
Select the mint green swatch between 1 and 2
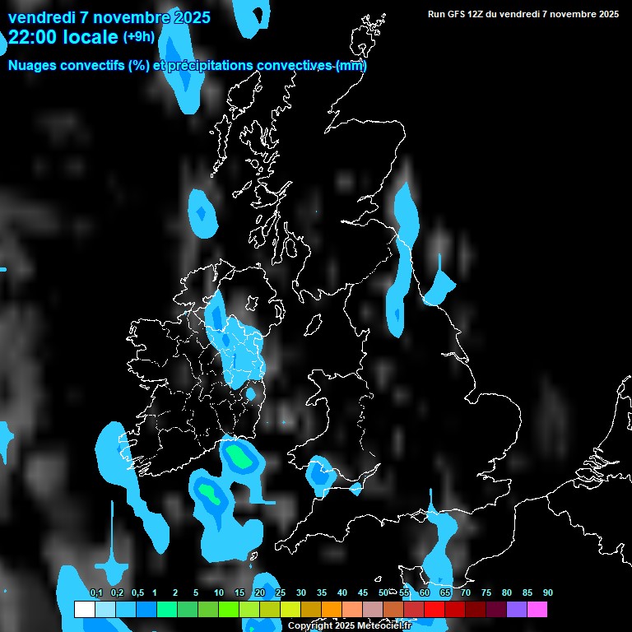click(166, 610)
